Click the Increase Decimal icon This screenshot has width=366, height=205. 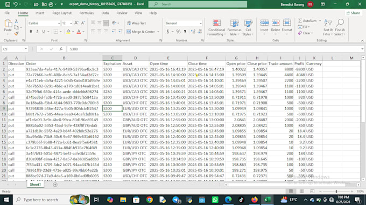pyautogui.click(x=193, y=32)
